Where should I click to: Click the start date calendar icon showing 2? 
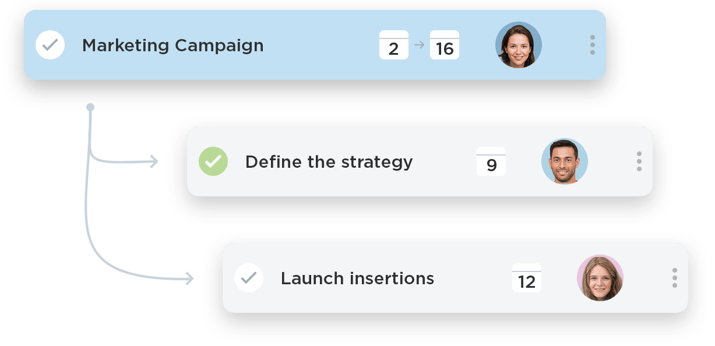(394, 45)
